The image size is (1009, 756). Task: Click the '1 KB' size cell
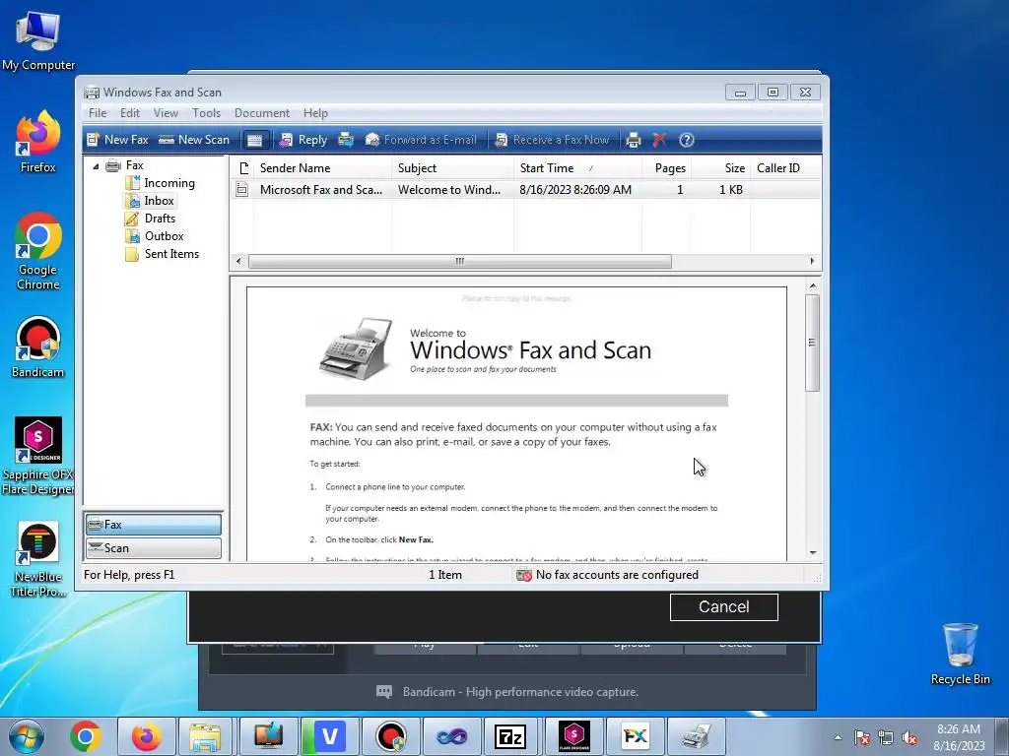pos(731,190)
